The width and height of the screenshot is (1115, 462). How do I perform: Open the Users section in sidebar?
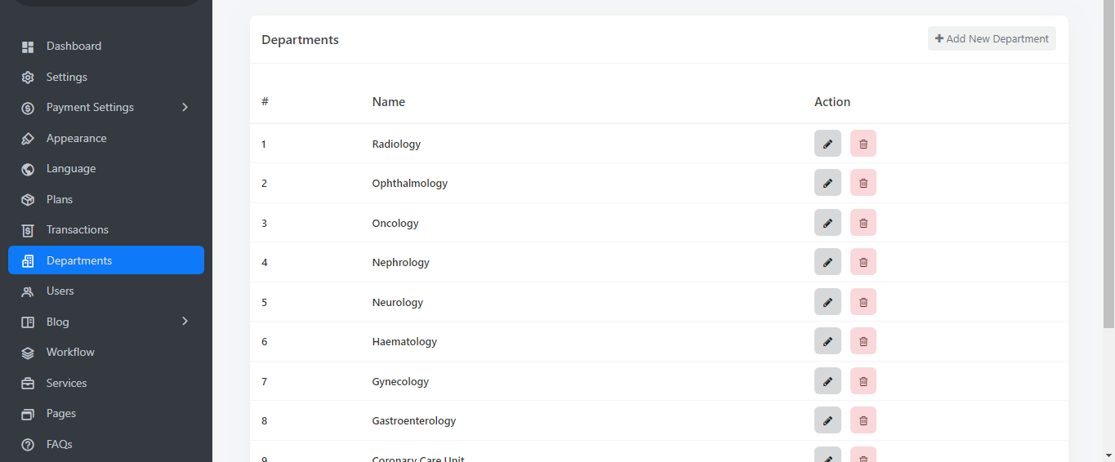[60, 291]
